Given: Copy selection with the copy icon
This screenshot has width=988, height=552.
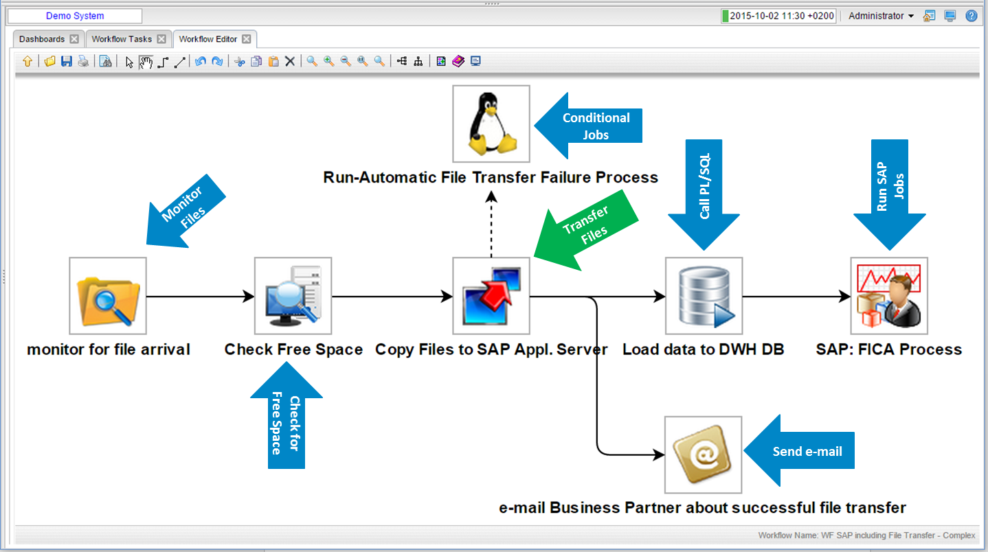Looking at the screenshot, I should 256,62.
